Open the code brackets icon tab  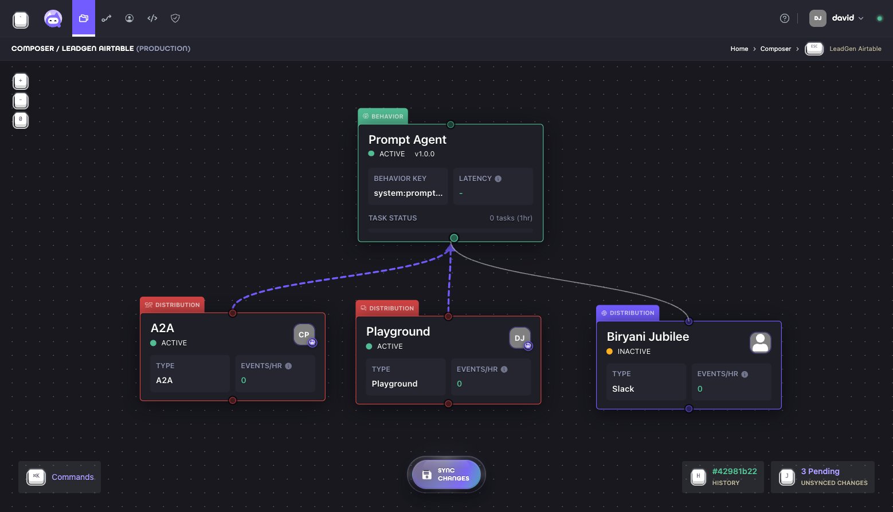pyautogui.click(x=152, y=18)
